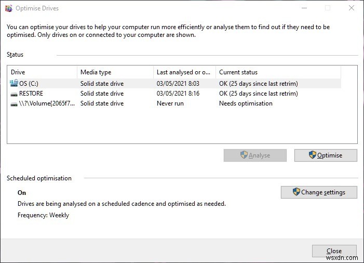Click the Optimise Drives app icon in the title bar
Viewport: 364px width, 263px height.
coord(9,8)
